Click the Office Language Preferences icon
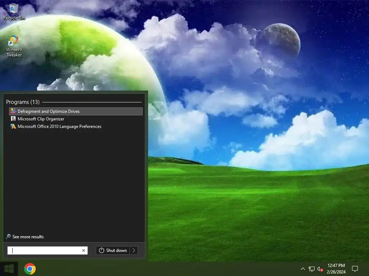369x276 pixels. (13, 126)
